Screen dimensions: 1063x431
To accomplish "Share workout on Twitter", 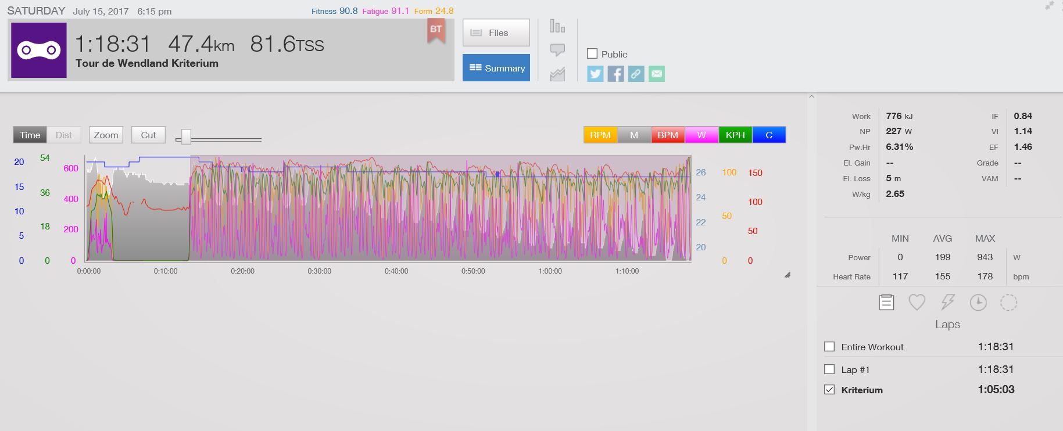I will coord(595,74).
